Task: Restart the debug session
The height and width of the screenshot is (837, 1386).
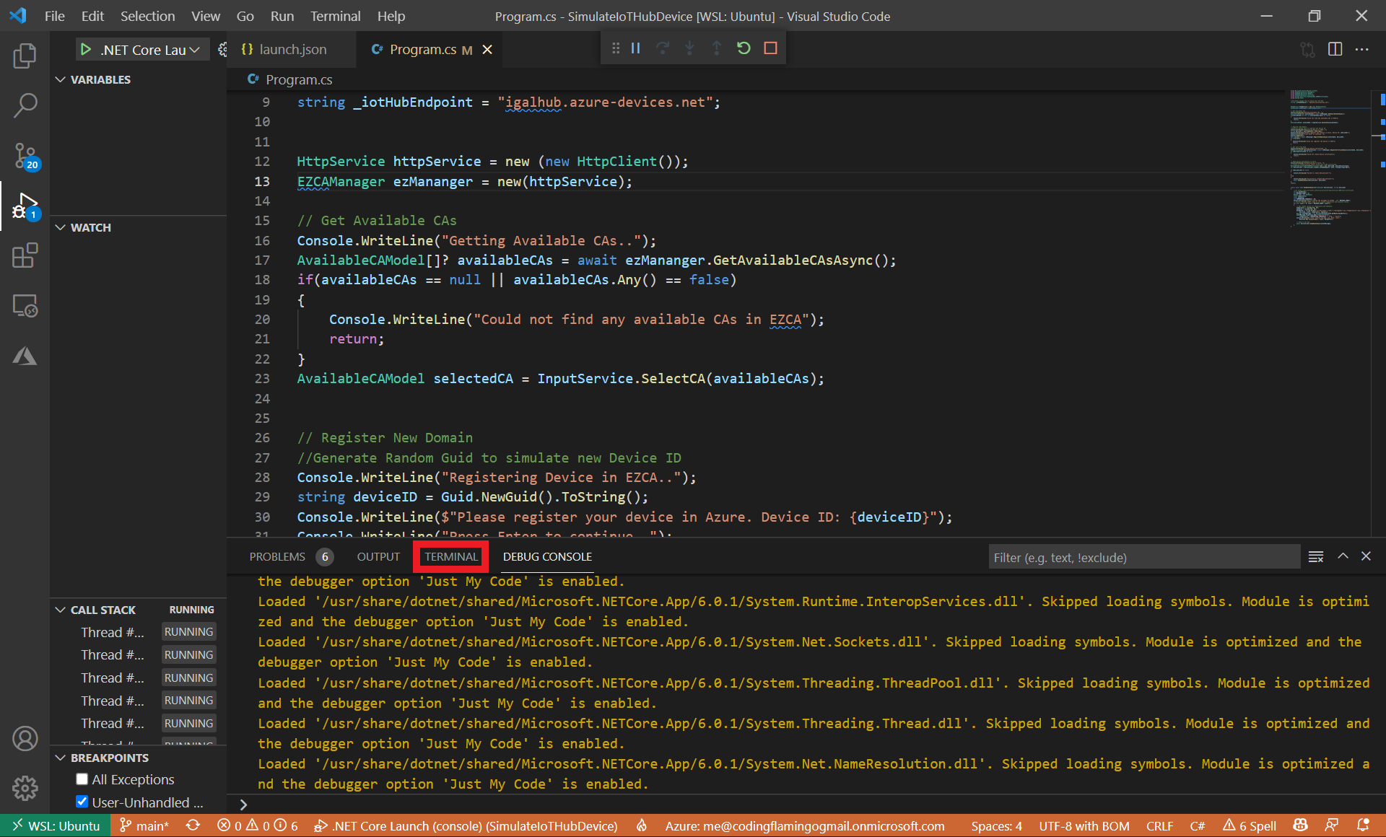Action: [x=744, y=48]
